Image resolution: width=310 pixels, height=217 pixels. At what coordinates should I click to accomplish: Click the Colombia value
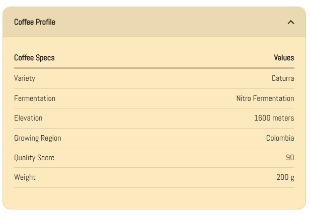click(280, 138)
